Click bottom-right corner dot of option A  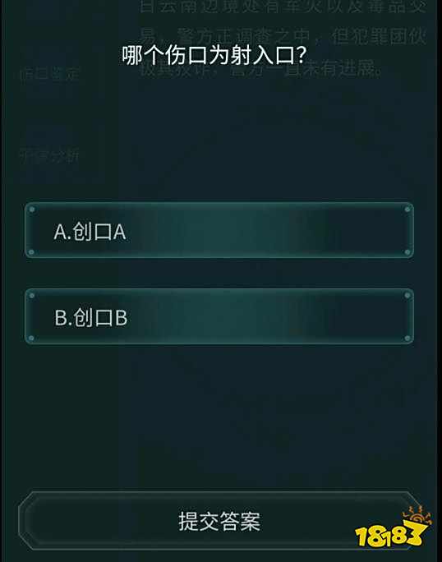tap(407, 252)
